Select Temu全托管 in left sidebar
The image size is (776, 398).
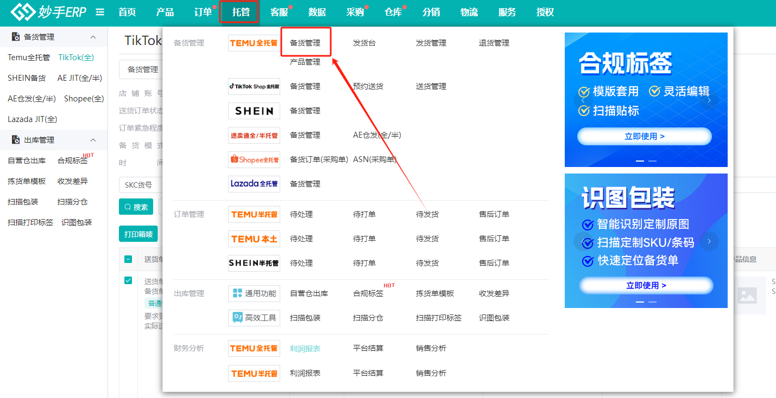click(x=29, y=57)
